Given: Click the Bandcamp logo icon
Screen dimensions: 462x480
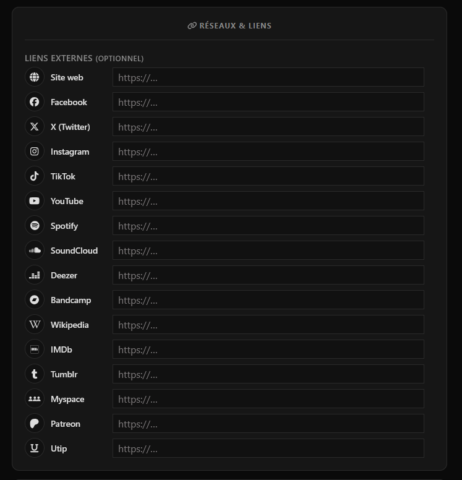Looking at the screenshot, I should click(x=34, y=300).
